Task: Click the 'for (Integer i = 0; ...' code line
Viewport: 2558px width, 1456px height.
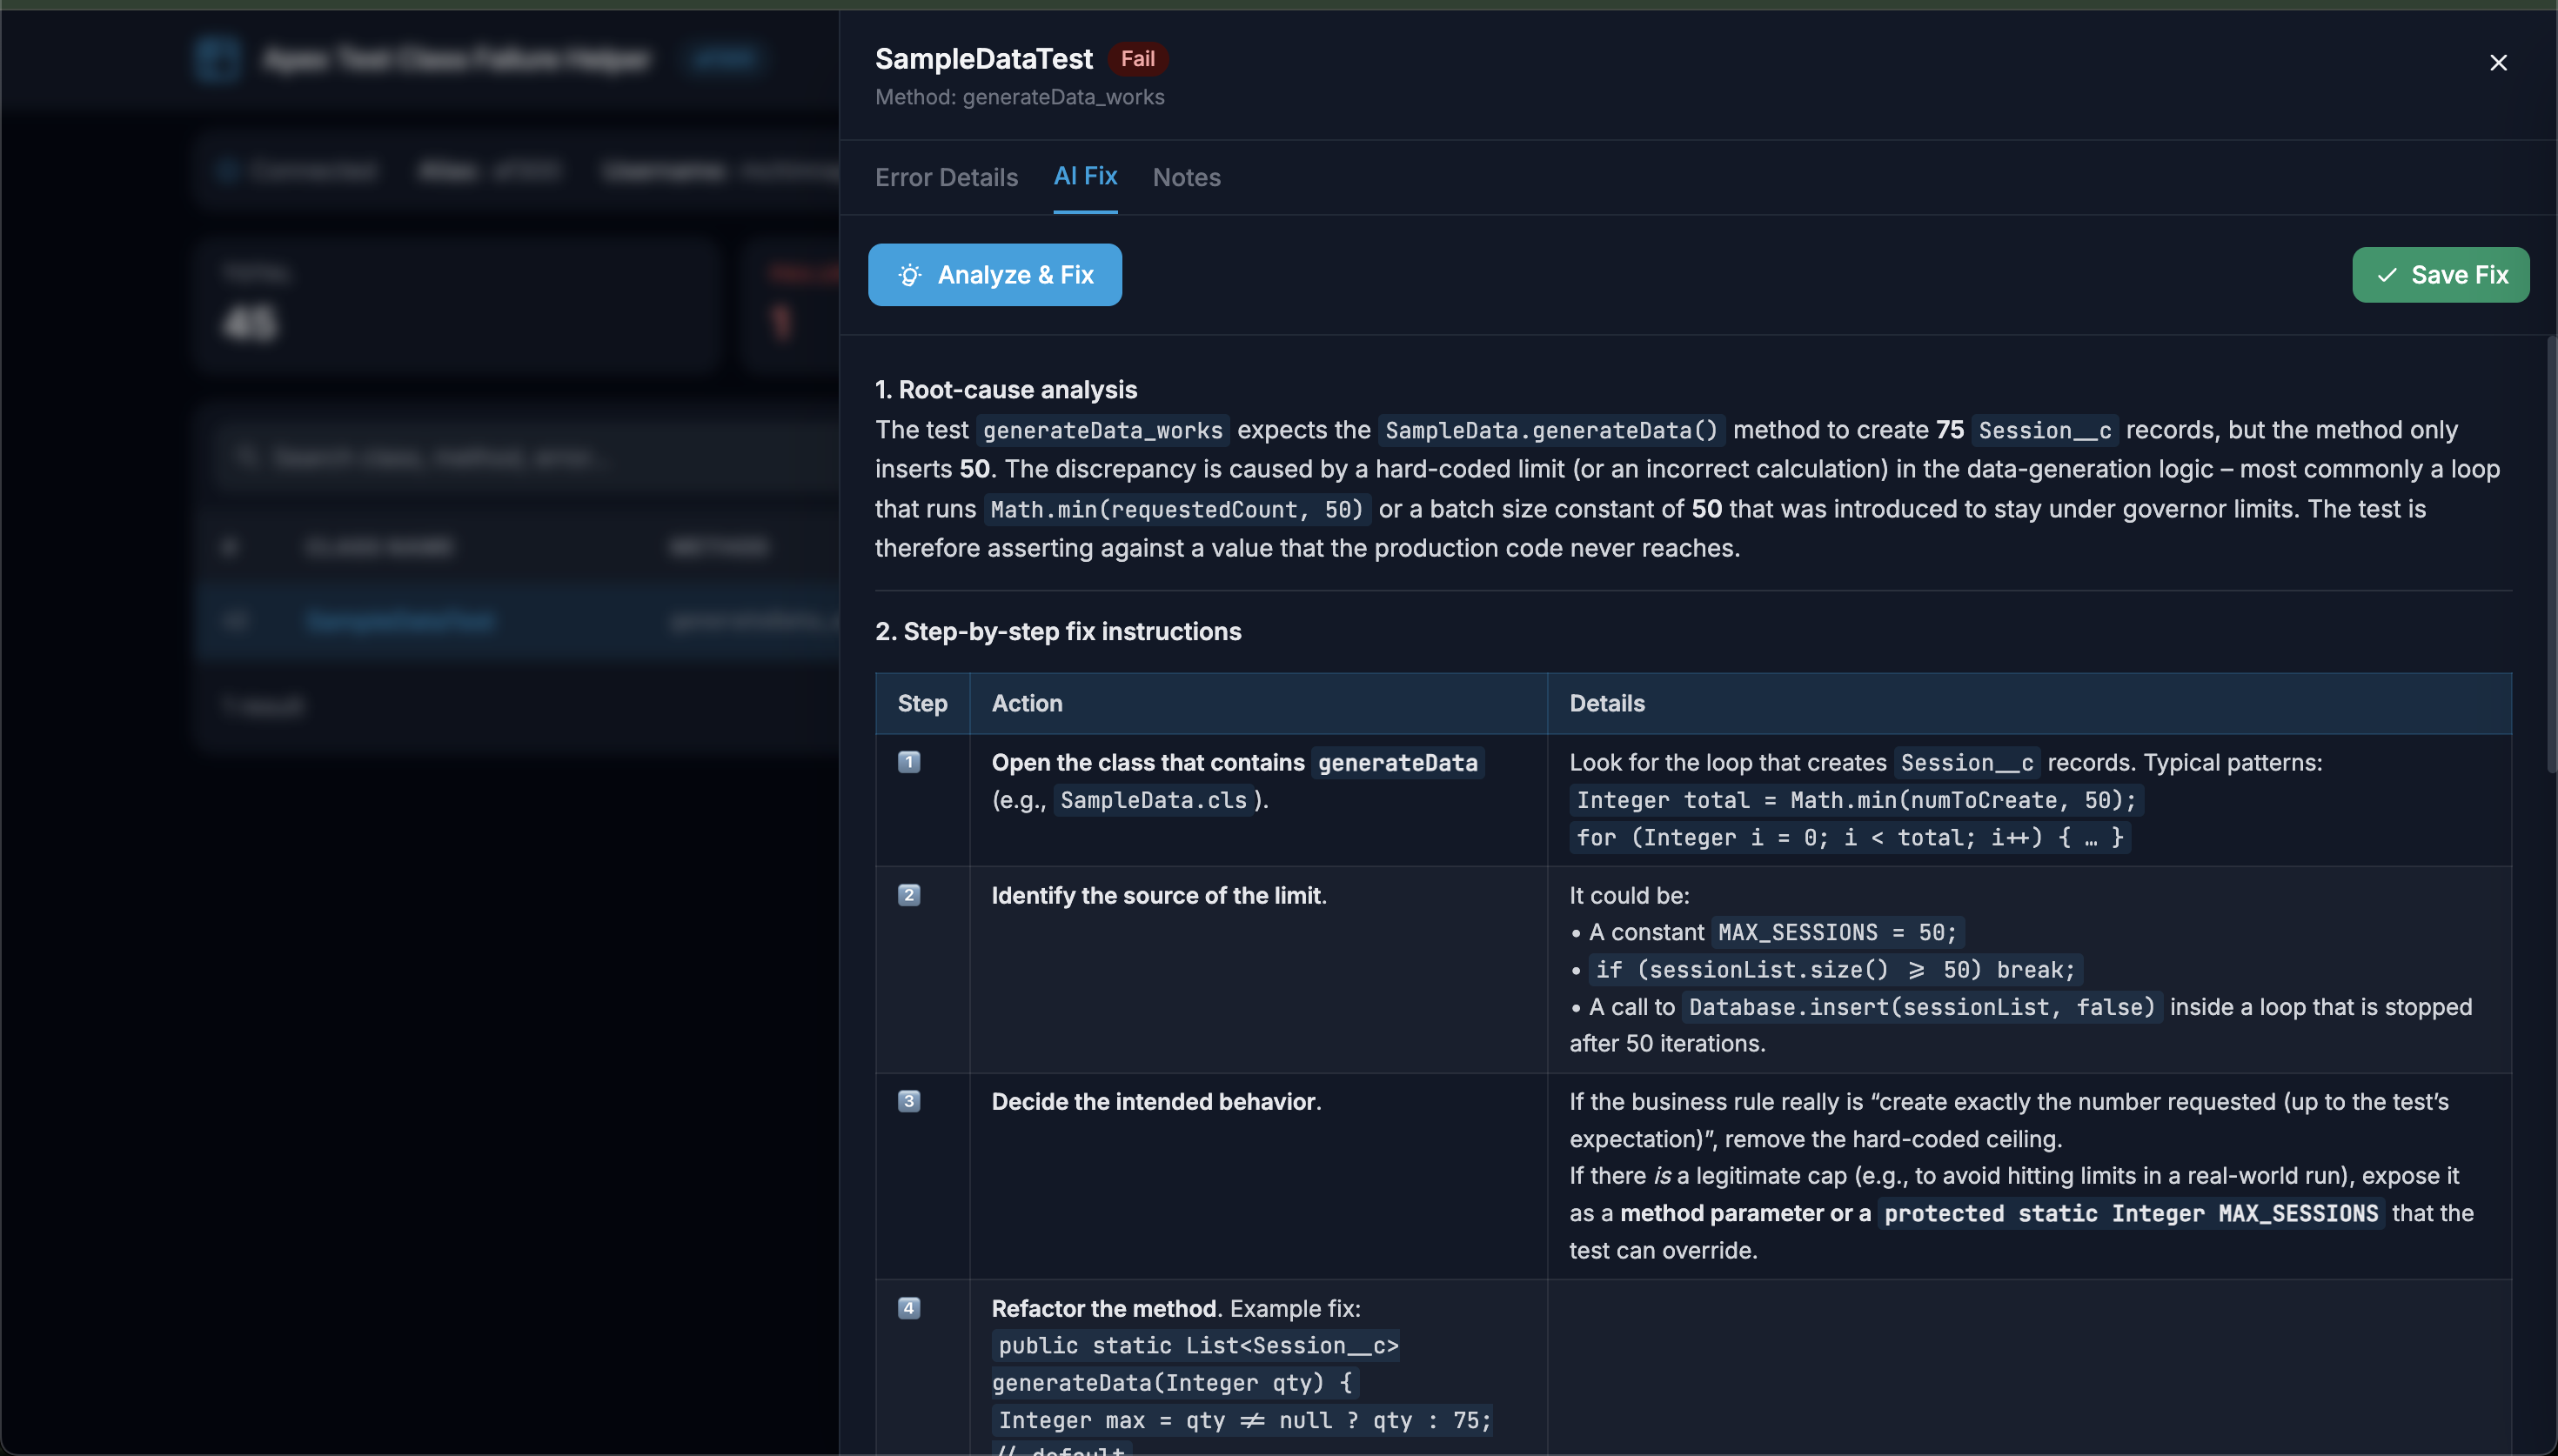Action: [x=1849, y=837]
